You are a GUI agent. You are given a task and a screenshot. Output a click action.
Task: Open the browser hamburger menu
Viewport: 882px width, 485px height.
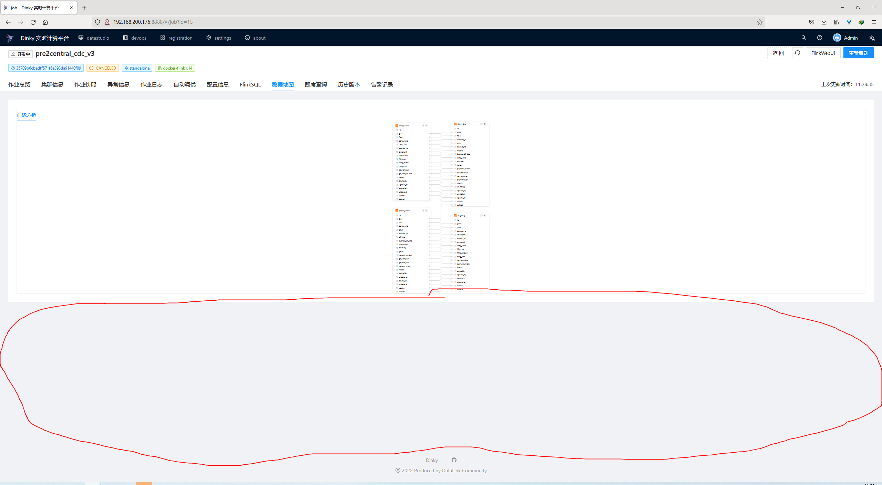pos(874,22)
